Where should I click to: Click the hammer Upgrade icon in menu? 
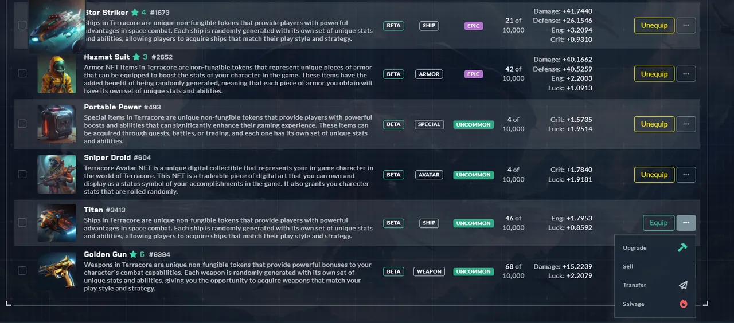682,248
